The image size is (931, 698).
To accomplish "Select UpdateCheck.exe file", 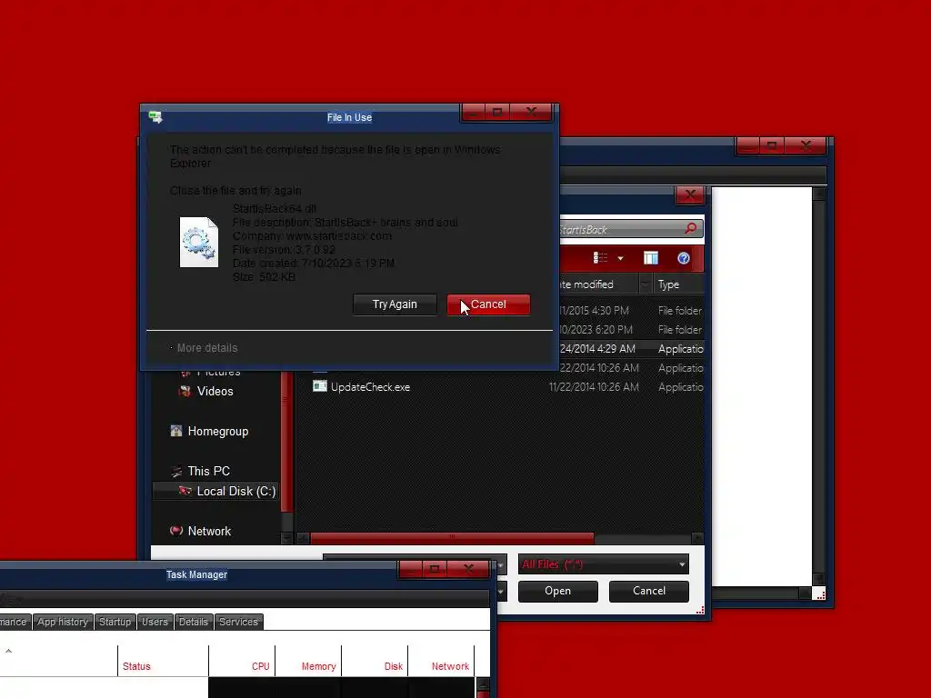I will pyautogui.click(x=370, y=387).
